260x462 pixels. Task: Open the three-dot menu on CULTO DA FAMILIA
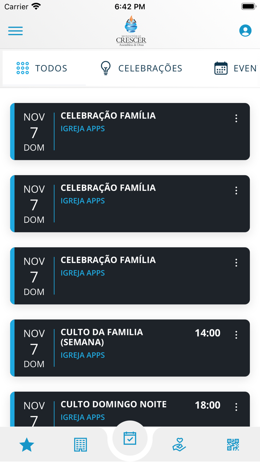[x=236, y=335]
